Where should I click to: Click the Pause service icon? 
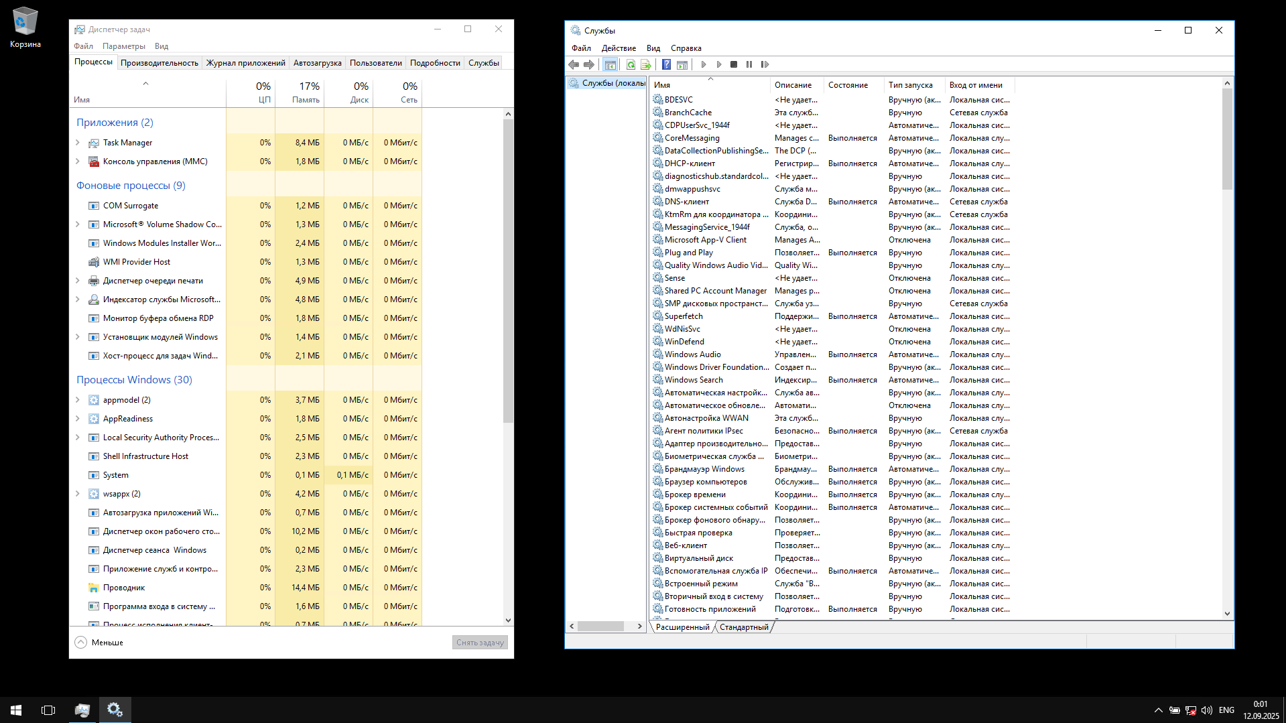(x=749, y=64)
